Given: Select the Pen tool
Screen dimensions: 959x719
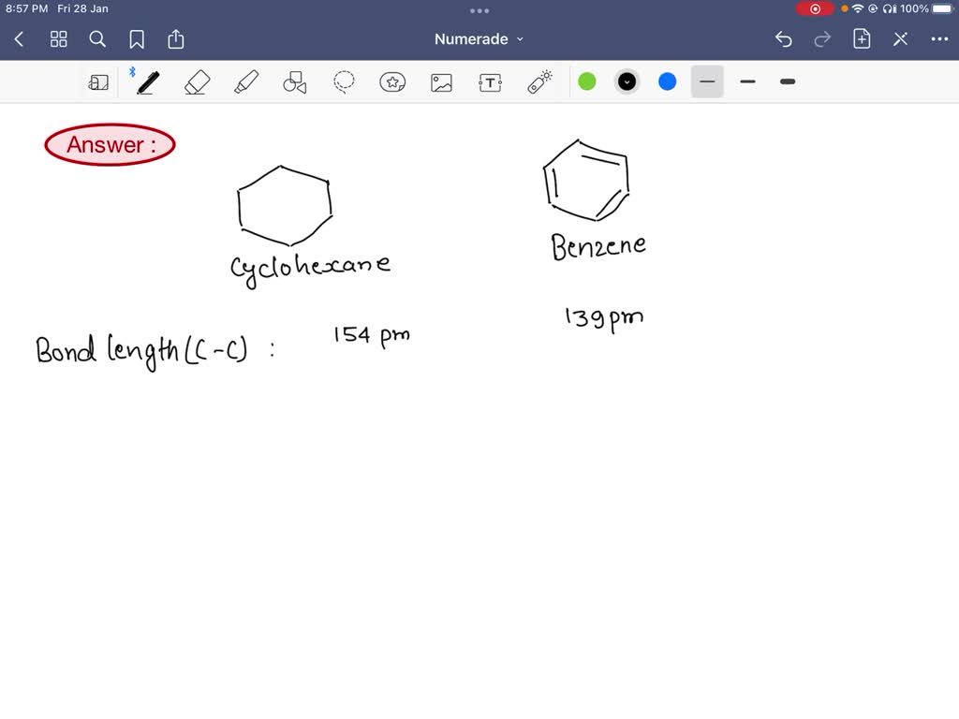Looking at the screenshot, I should click(146, 81).
